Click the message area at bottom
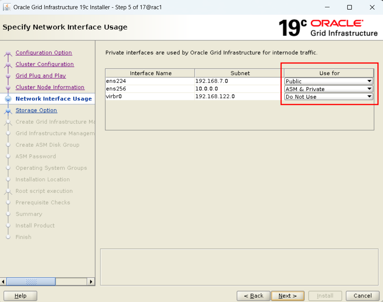Viewport: 383px width, 302px height. (x=239, y=267)
